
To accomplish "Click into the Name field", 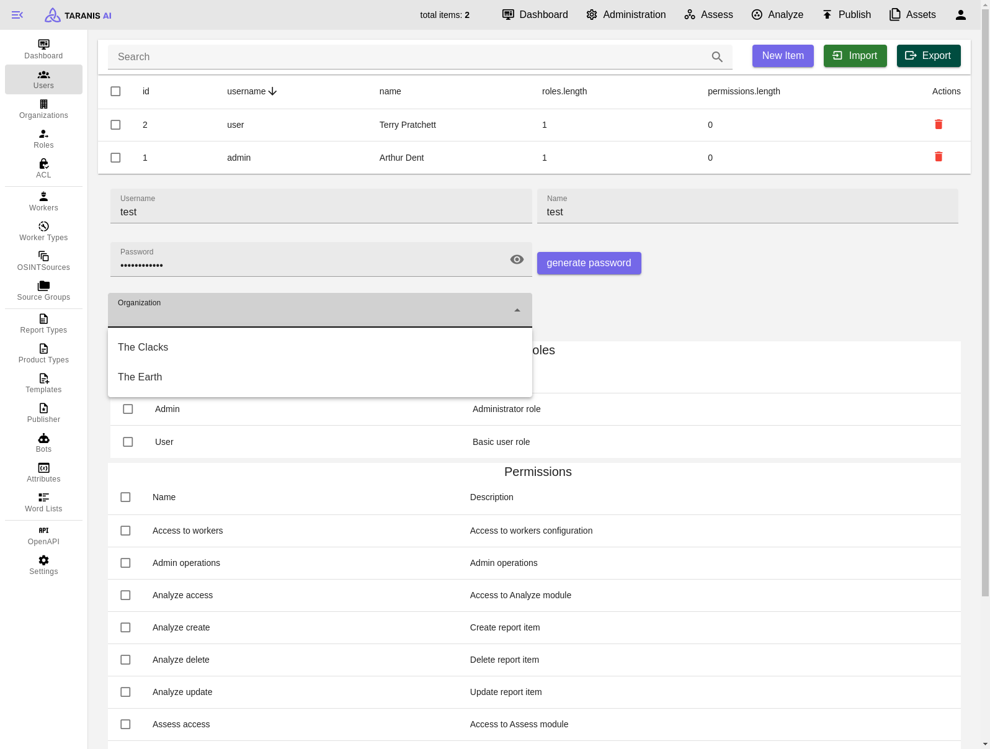I will pos(747,206).
